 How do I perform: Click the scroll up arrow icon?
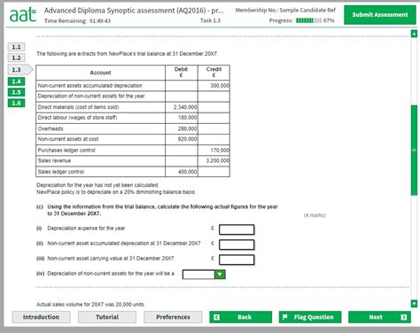414,34
